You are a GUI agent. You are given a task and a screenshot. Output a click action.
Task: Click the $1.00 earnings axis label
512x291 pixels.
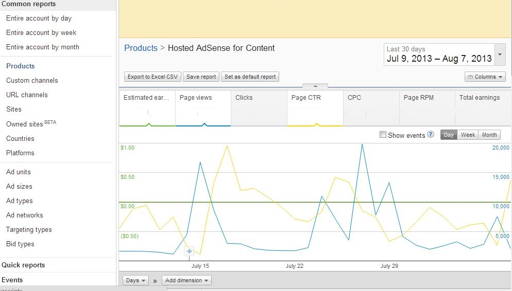point(127,148)
